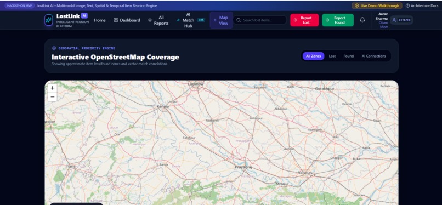This screenshot has width=442, height=205.
Task: Filter the map to Lost items
Action: coord(332,56)
